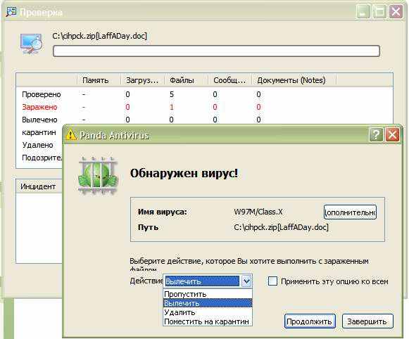Click the scan computer magnifier icon
The width and height of the screenshot is (409, 339).
tap(31, 44)
